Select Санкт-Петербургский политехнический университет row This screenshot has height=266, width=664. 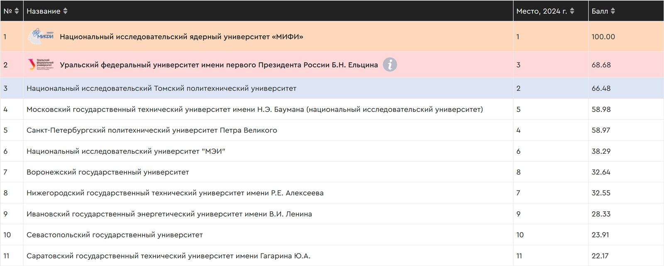(x=332, y=130)
